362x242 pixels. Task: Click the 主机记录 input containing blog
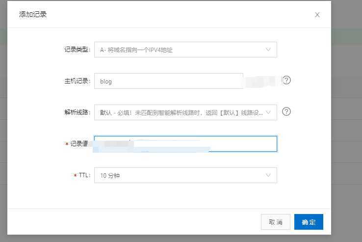169,81
